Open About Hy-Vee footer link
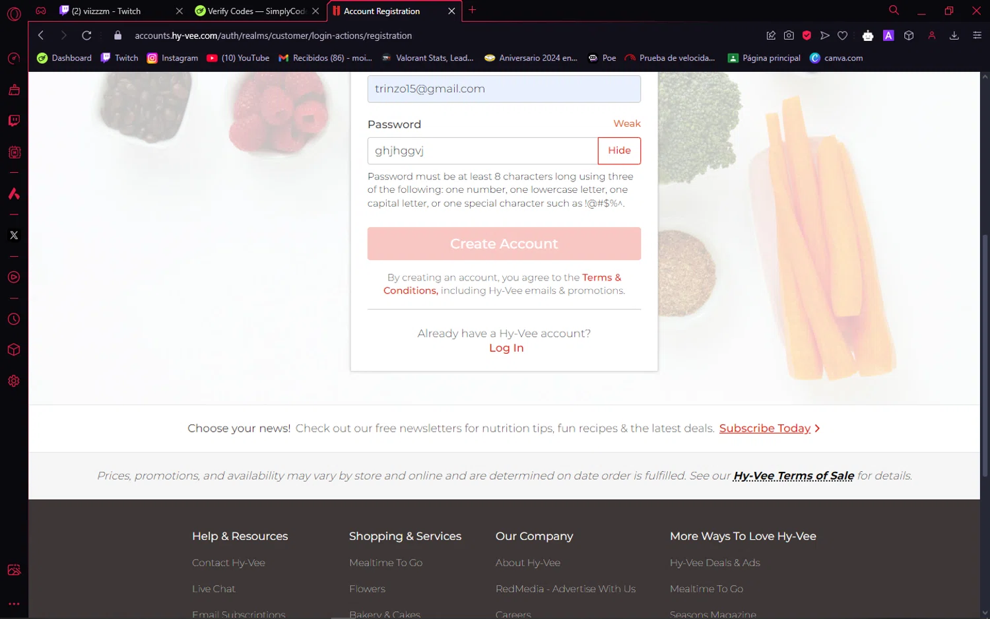The height and width of the screenshot is (619, 990). [x=528, y=563]
